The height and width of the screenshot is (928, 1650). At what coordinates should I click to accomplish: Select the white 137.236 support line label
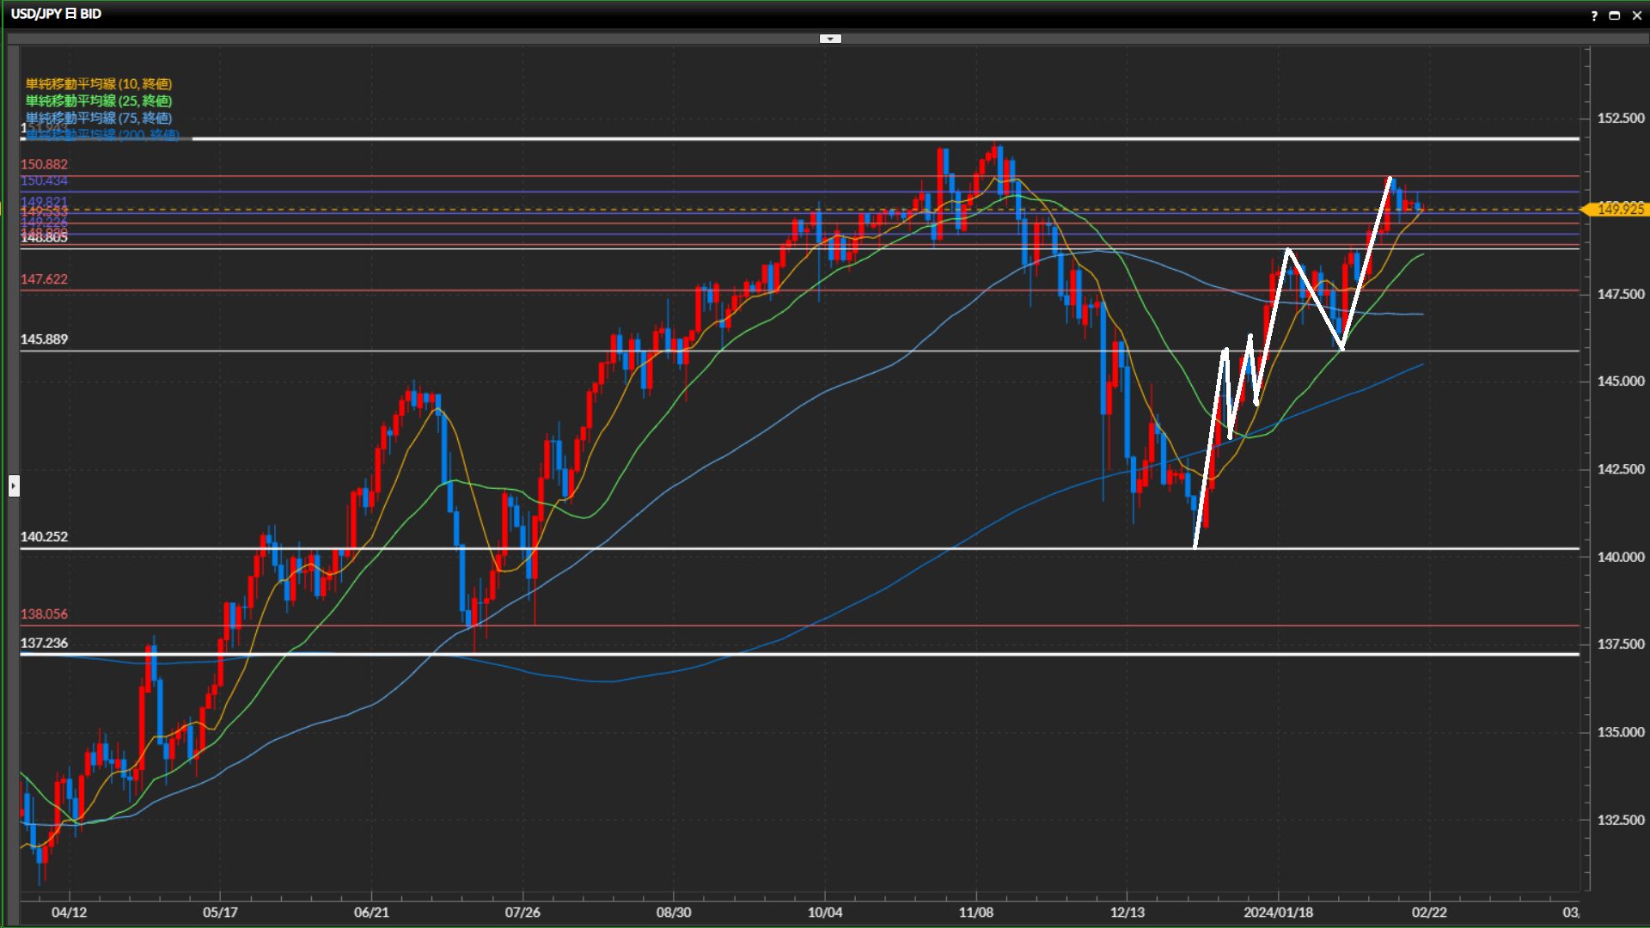pyautogui.click(x=44, y=644)
